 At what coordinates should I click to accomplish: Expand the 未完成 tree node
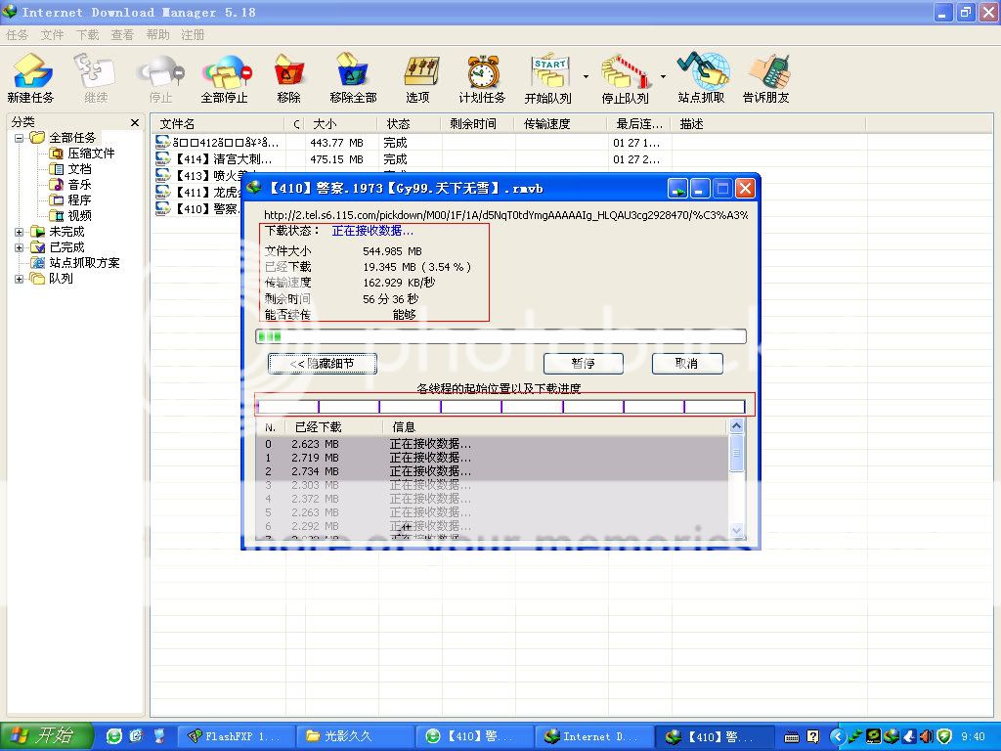(x=20, y=232)
